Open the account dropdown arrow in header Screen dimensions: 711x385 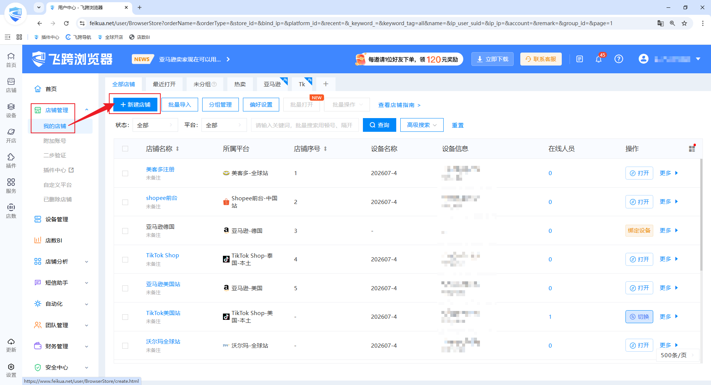tap(698, 59)
